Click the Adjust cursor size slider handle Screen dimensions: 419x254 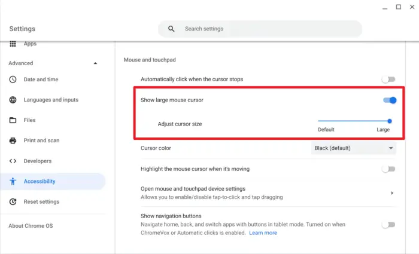click(x=390, y=121)
